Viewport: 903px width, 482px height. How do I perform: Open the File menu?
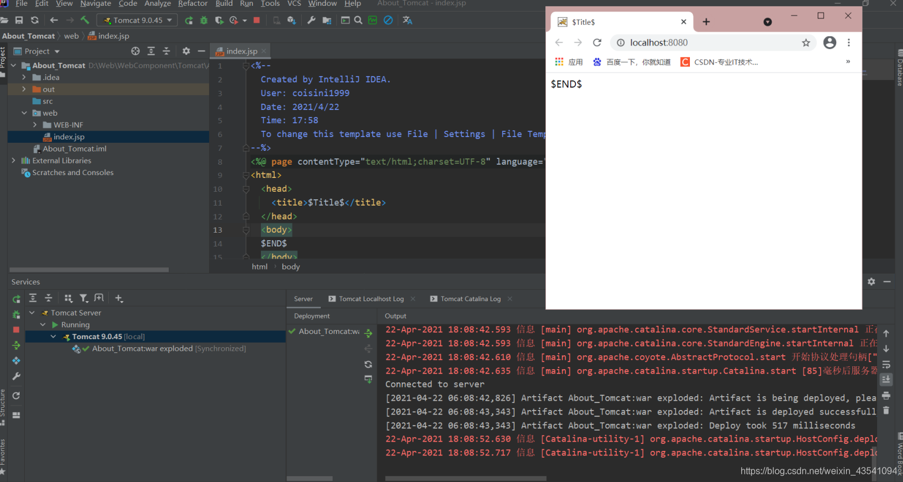[21, 3]
